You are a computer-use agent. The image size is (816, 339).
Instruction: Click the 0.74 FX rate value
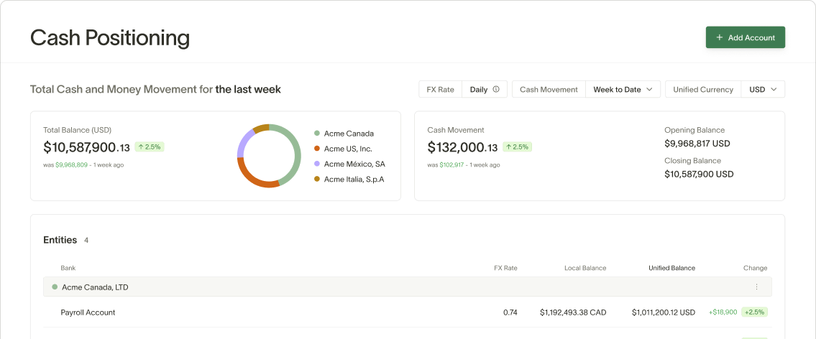tap(510, 312)
